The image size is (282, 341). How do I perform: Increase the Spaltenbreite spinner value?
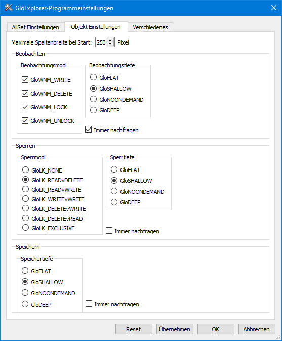(x=110, y=40)
